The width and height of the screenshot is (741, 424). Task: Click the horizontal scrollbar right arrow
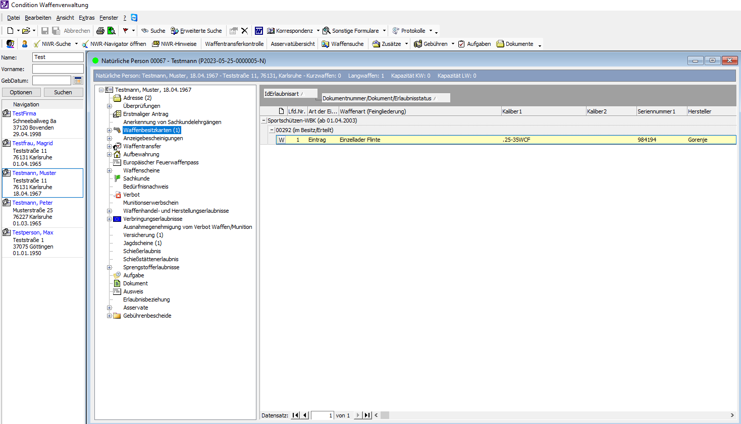(x=732, y=415)
